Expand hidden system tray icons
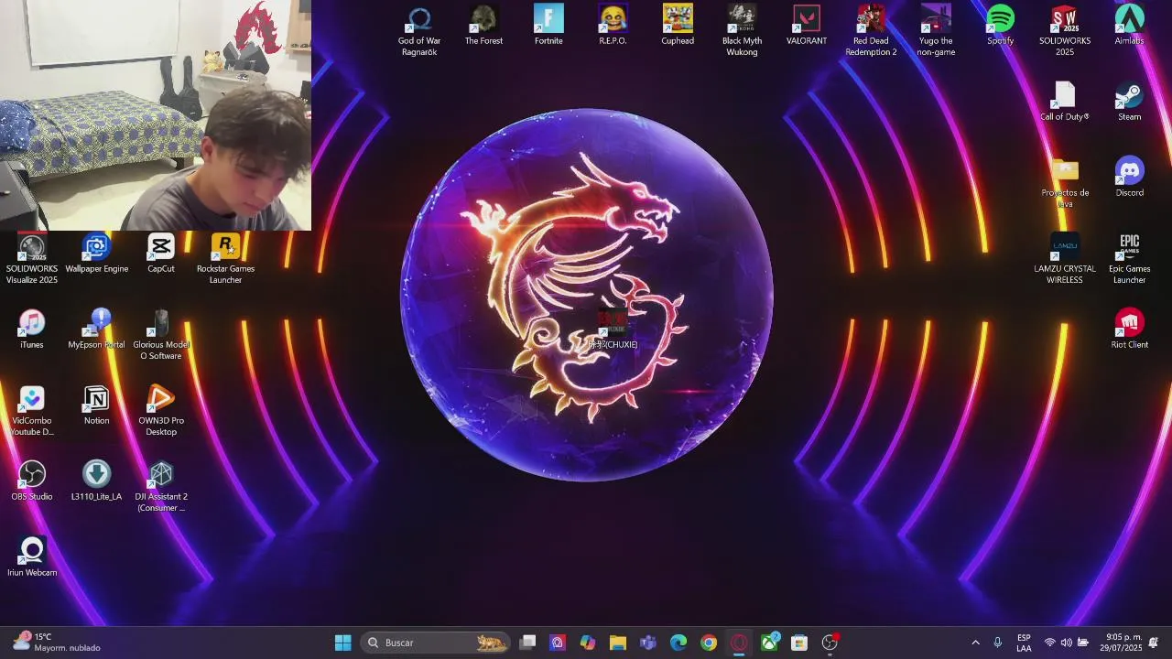The height and width of the screenshot is (659, 1172). 975,643
